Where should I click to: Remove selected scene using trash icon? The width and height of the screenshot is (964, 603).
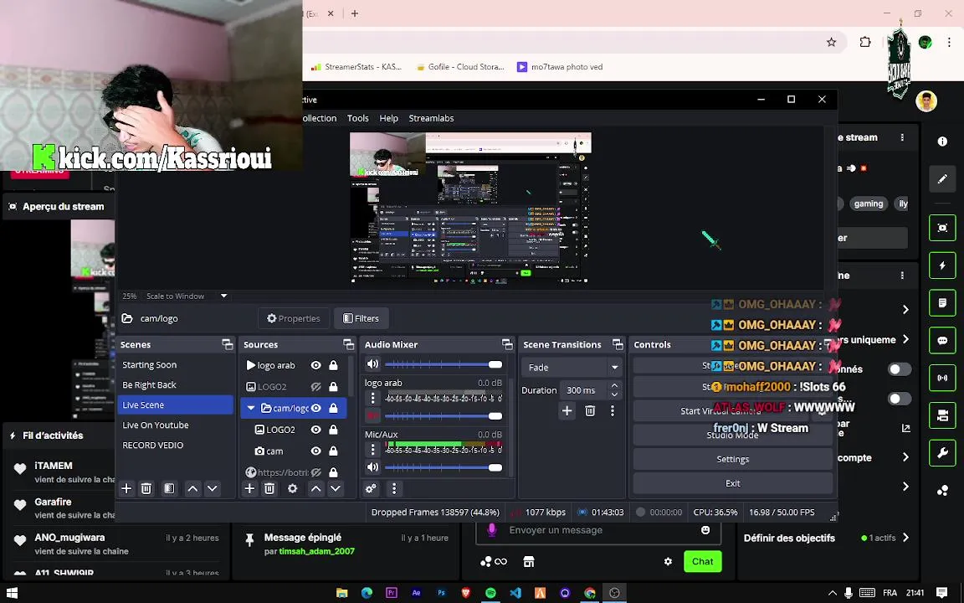tap(146, 488)
